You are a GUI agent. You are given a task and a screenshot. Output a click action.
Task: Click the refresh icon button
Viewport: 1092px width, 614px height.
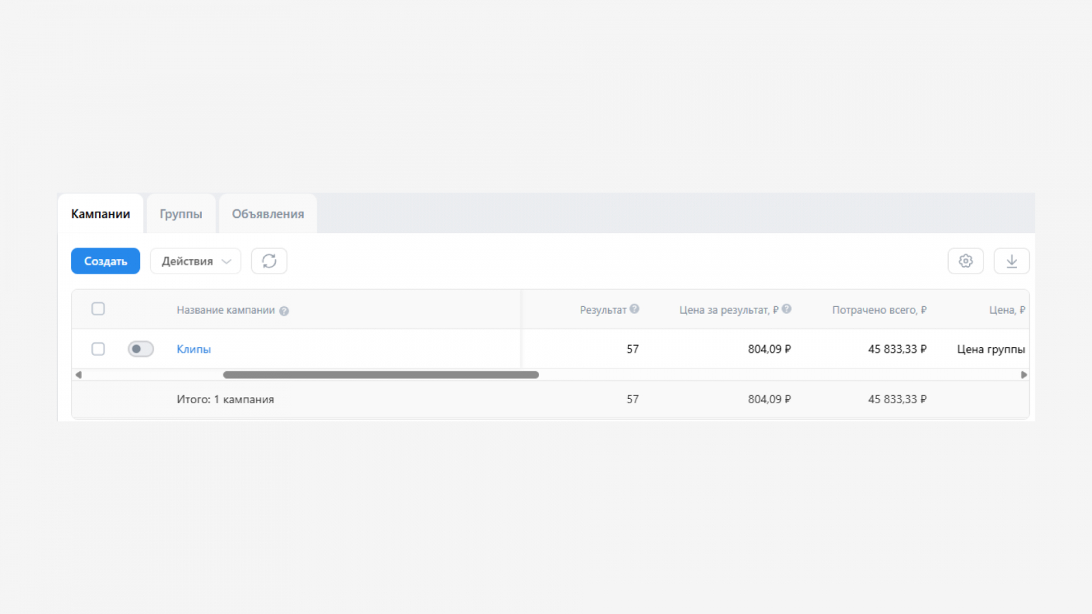click(269, 261)
